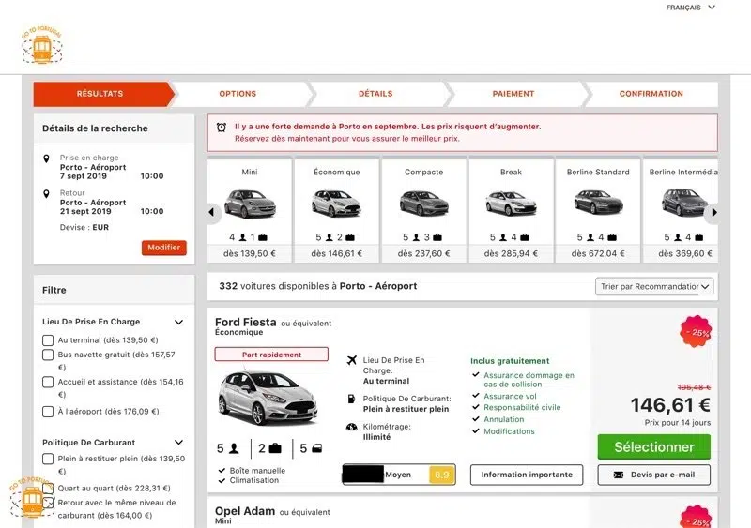Image resolution: width=751 pixels, height=528 pixels.
Task: Click the speedometer icon beside Kilométrage
Action: 351,427
